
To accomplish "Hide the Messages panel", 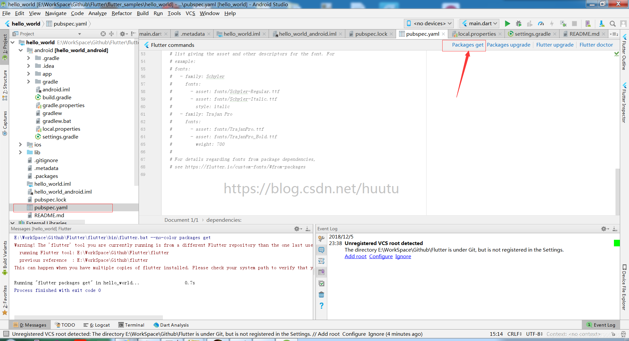I will pos(308,229).
